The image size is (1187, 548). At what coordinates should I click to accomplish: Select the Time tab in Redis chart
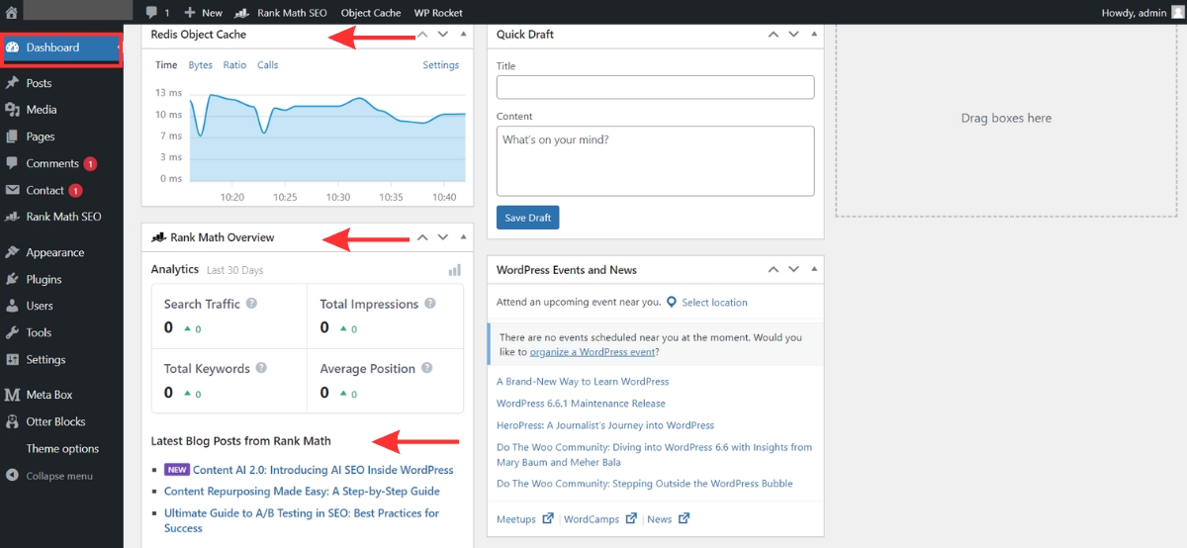(x=166, y=64)
